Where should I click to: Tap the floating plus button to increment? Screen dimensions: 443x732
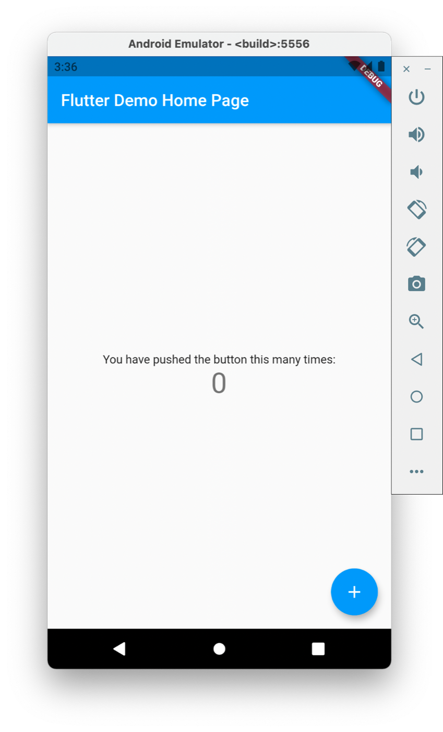point(354,592)
